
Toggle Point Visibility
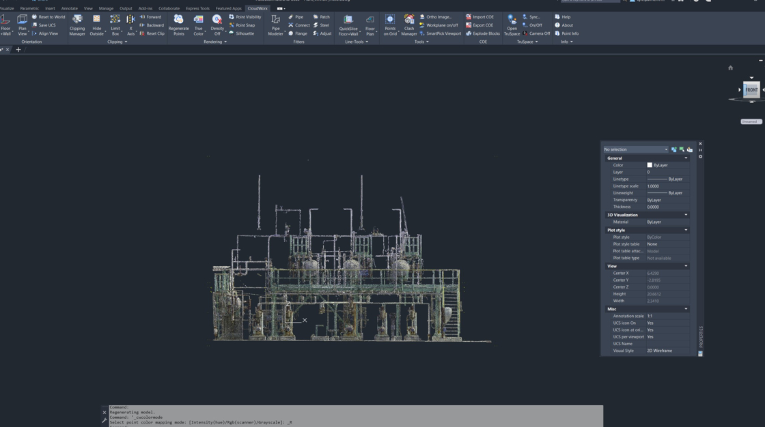coord(245,16)
